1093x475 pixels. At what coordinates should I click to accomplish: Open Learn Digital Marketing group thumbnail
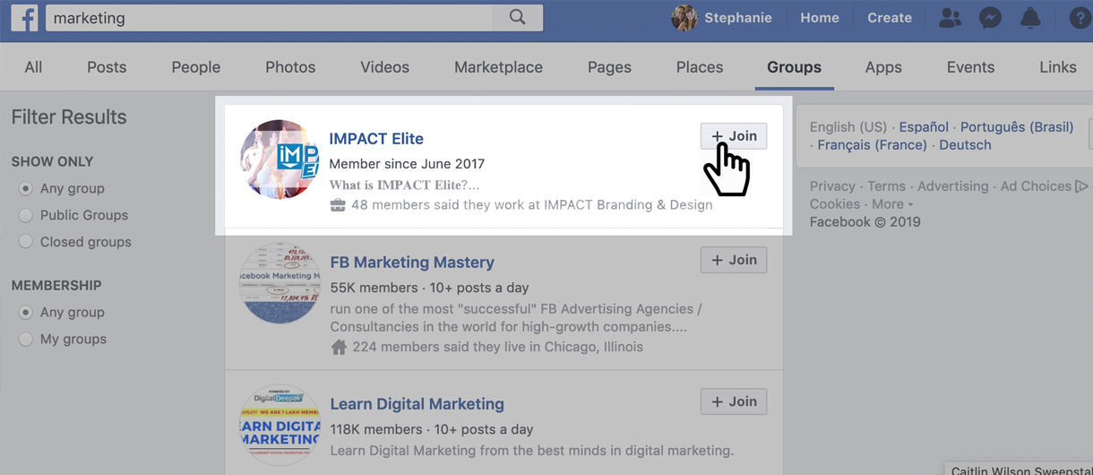pos(280,425)
